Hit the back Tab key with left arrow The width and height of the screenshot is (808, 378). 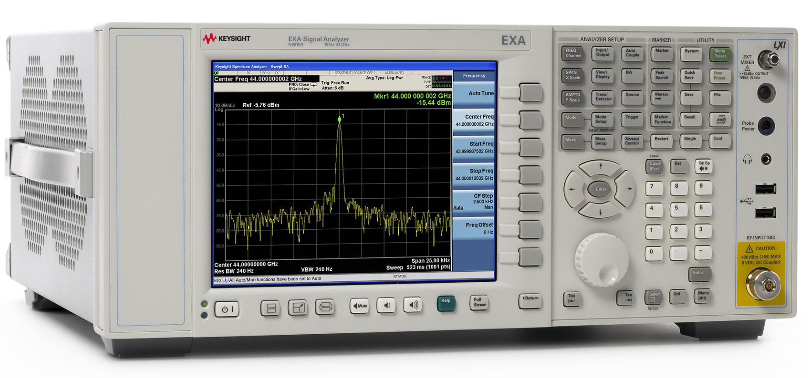click(x=572, y=299)
